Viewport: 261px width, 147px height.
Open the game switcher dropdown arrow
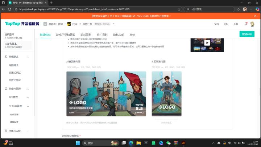[114, 24]
